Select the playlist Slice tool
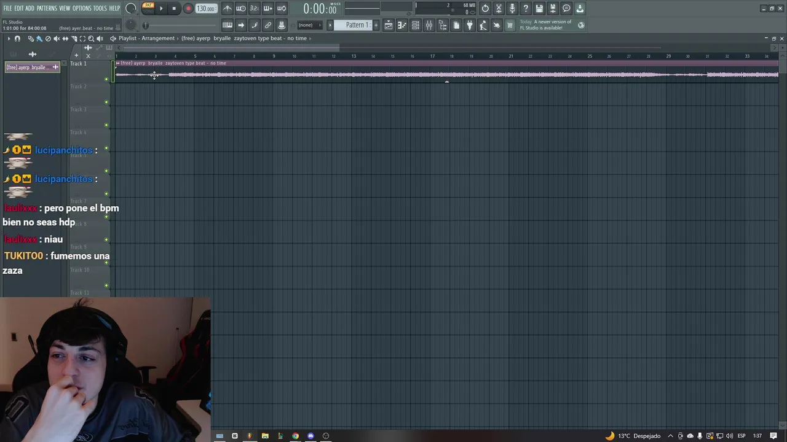Screen dimensions: 787x442 pyautogui.click(x=74, y=39)
